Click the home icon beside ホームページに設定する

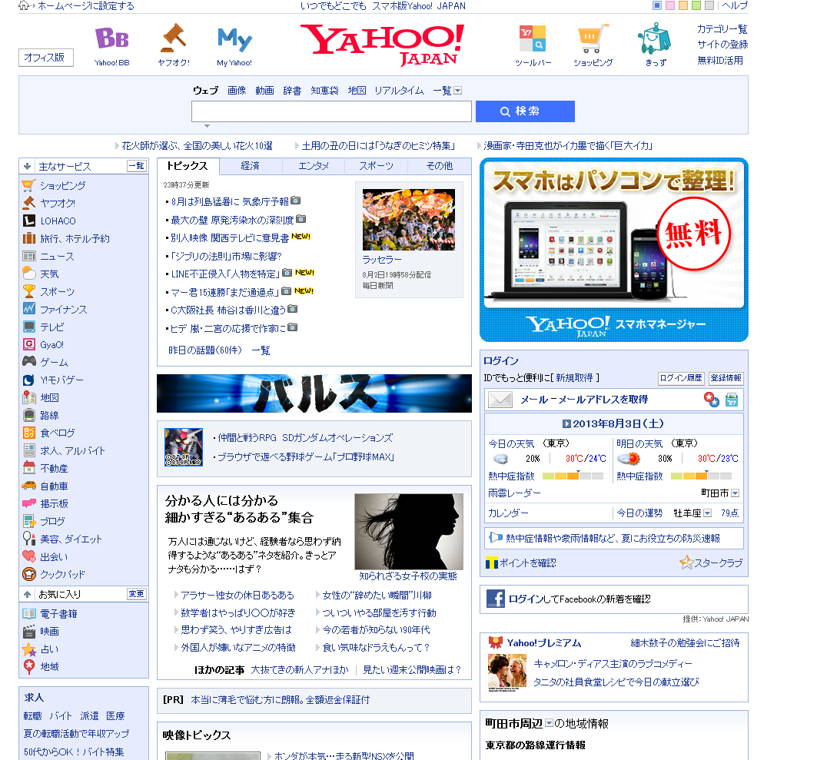pos(24,5)
